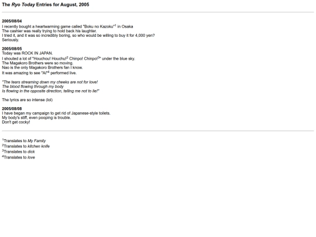
Task: Click the page heading Ryo Today Entries
Action: click(x=46, y=5)
